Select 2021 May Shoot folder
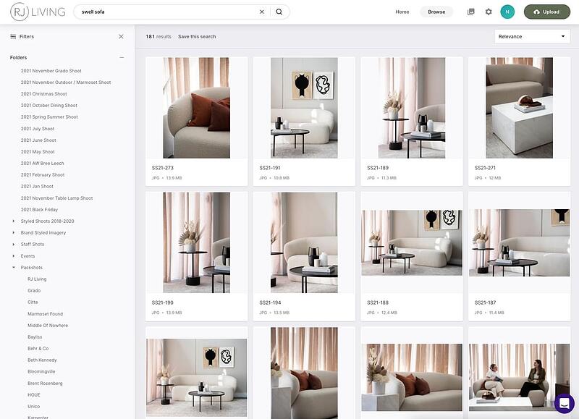Viewport: 579px width, 419px height. click(x=38, y=152)
